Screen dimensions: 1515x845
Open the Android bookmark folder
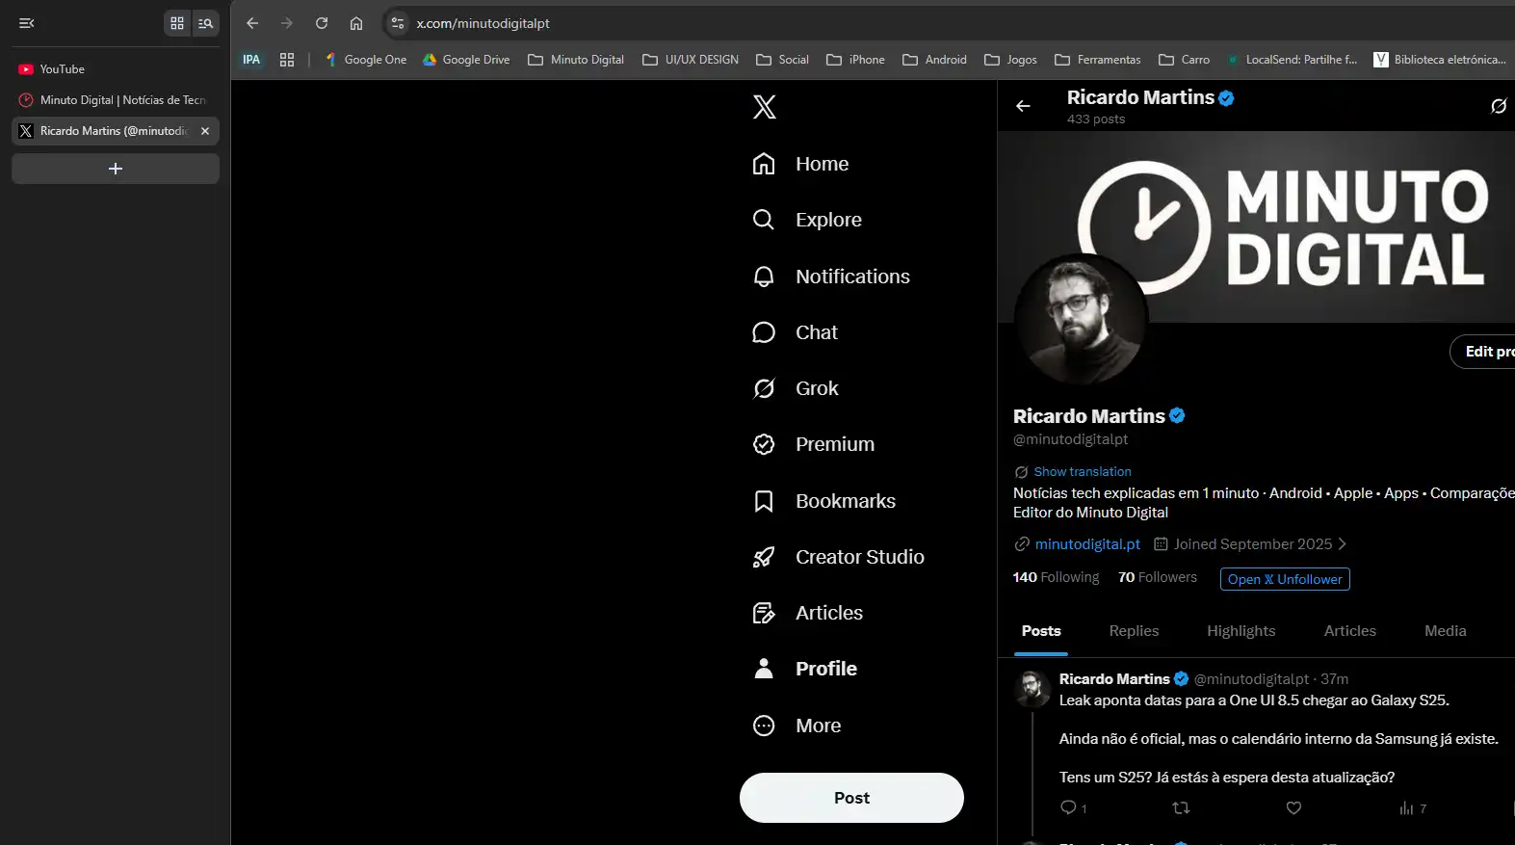pyautogui.click(x=934, y=60)
